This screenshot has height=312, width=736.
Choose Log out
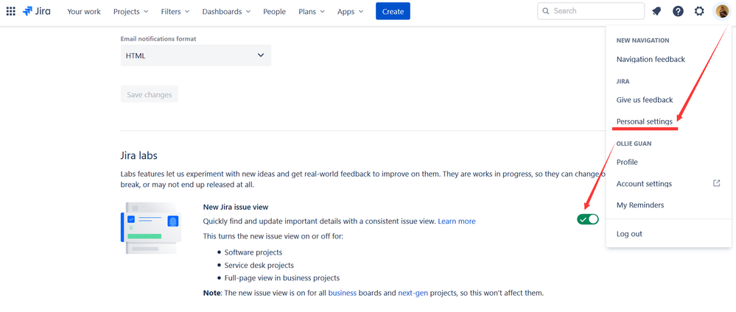[x=629, y=234]
